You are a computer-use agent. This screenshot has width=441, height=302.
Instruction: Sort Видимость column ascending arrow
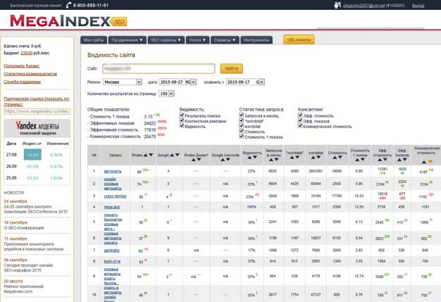coord(249,158)
